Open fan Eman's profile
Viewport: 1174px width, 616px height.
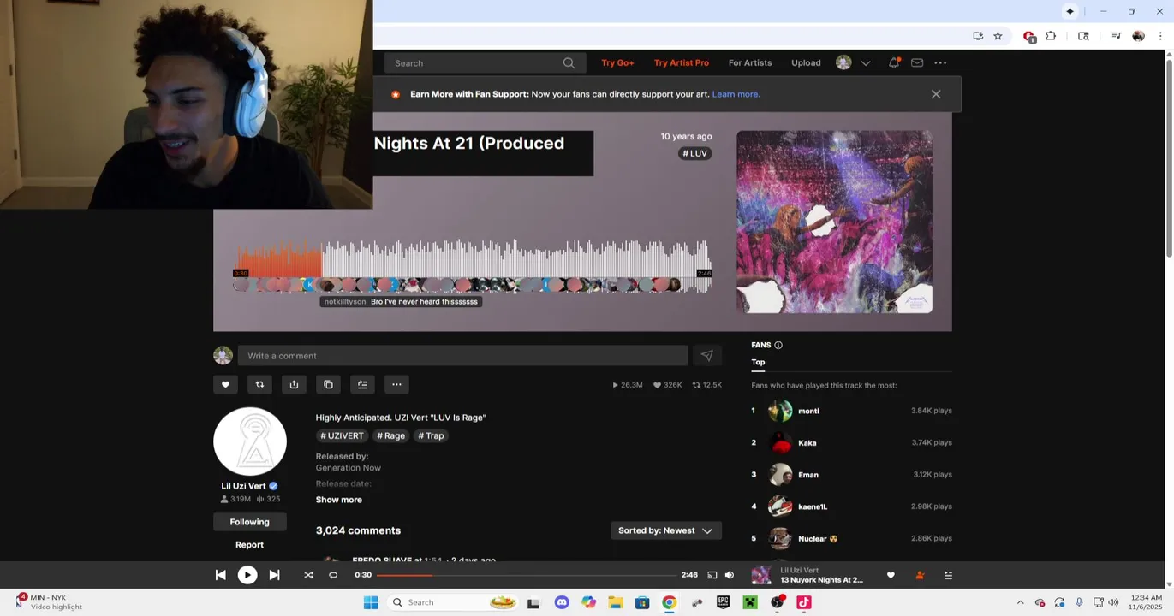pyautogui.click(x=808, y=475)
